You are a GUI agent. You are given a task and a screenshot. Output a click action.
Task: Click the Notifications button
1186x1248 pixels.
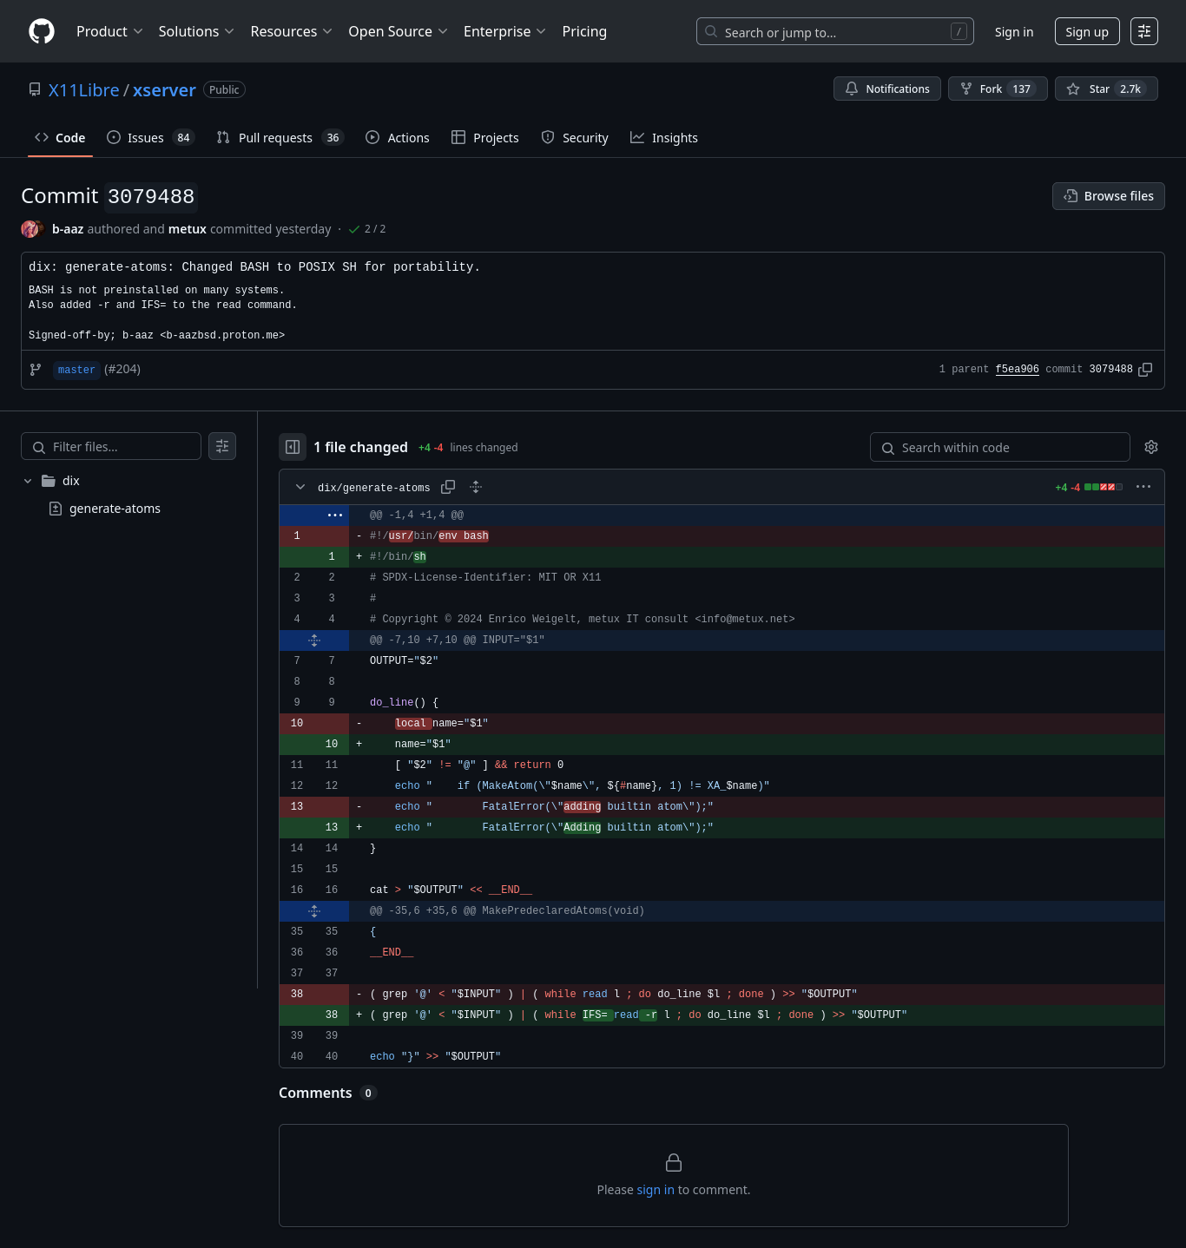[x=887, y=89]
